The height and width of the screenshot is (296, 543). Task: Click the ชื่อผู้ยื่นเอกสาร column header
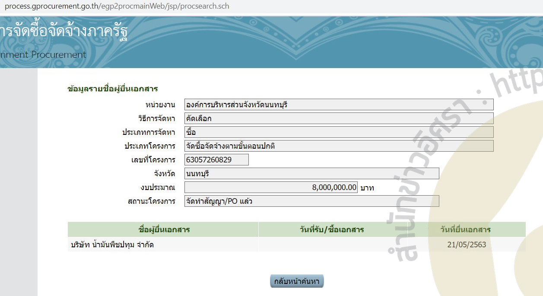[x=162, y=229]
